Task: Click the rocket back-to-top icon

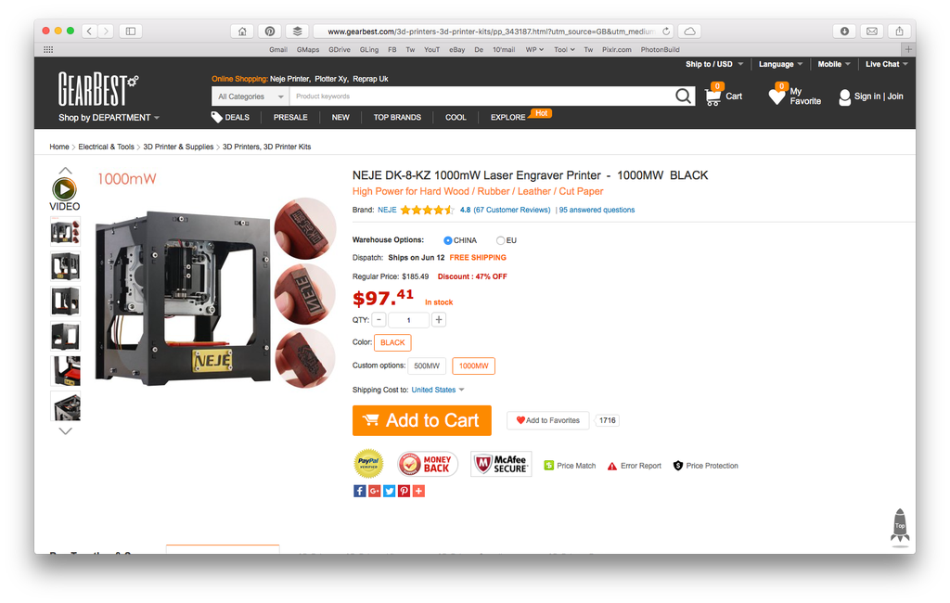Action: [x=900, y=525]
